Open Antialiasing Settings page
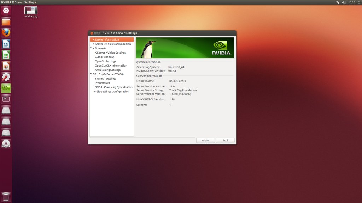Viewport: 362px width, 203px height. [107, 70]
